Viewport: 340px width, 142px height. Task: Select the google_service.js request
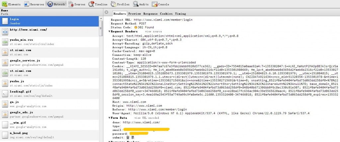click(x=49, y=63)
